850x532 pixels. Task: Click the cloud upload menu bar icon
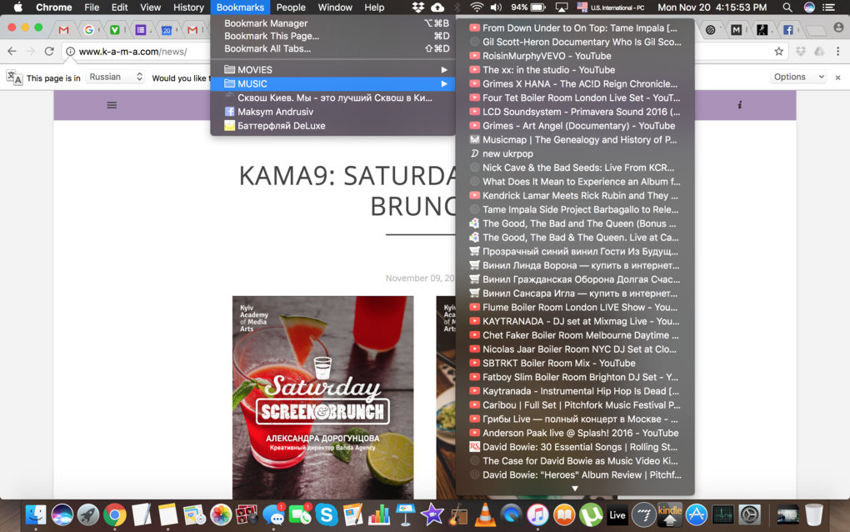(437, 7)
